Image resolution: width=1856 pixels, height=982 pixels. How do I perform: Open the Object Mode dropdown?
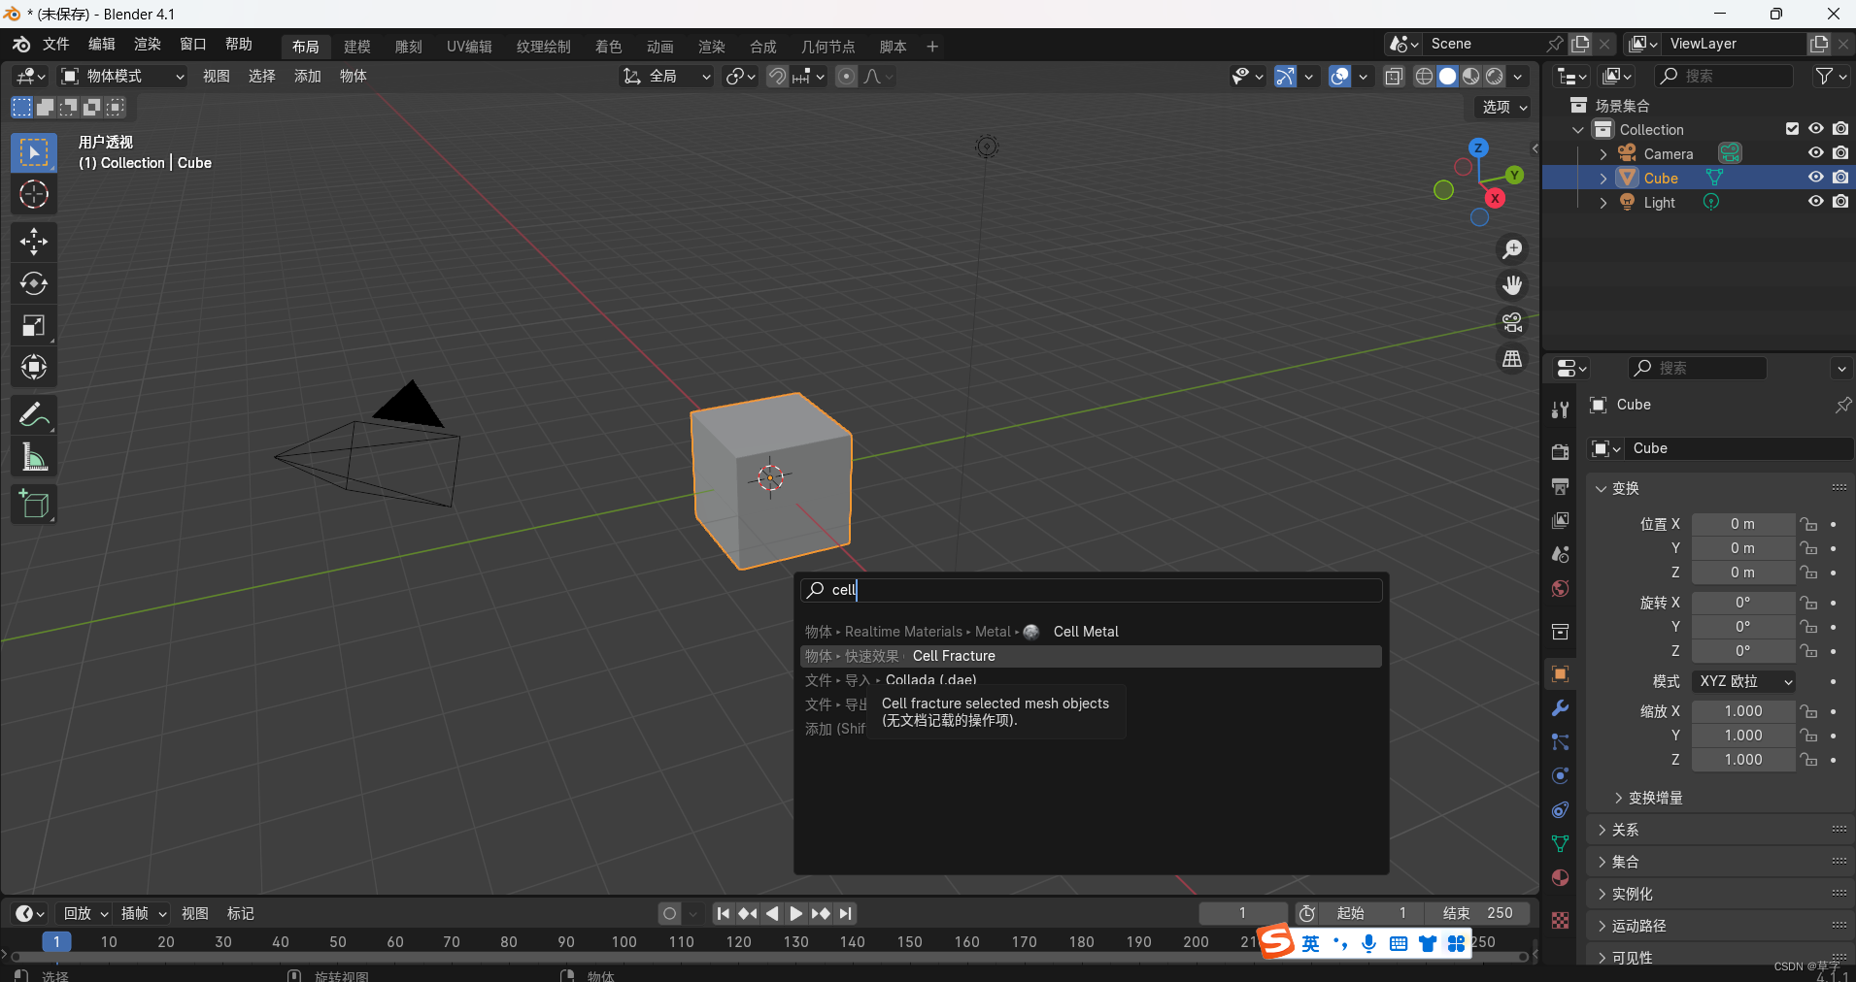[x=121, y=76]
